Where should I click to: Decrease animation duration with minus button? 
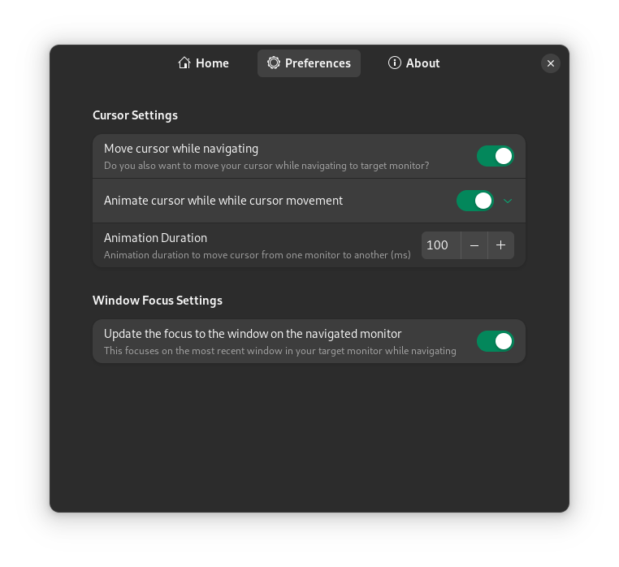pos(474,245)
